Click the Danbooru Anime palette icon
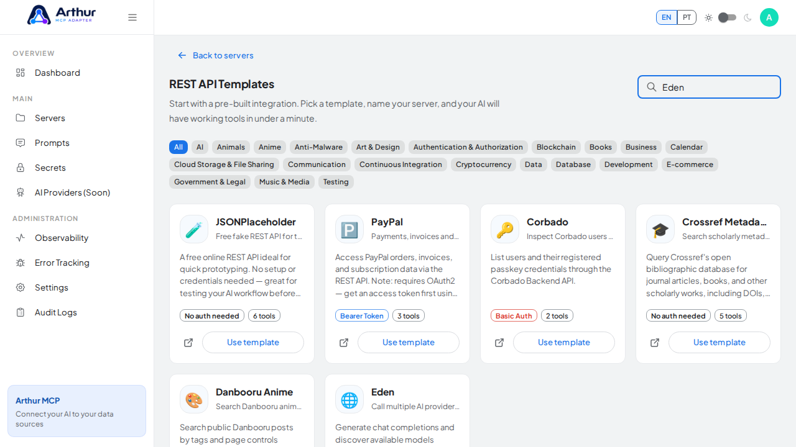 click(194, 399)
